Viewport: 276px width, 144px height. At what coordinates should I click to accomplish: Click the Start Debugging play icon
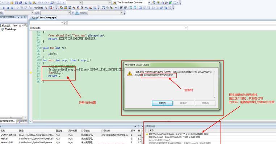[63, 3]
